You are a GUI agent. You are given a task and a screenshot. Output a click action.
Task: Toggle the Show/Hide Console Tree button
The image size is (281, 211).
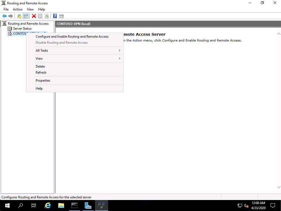[26, 16]
